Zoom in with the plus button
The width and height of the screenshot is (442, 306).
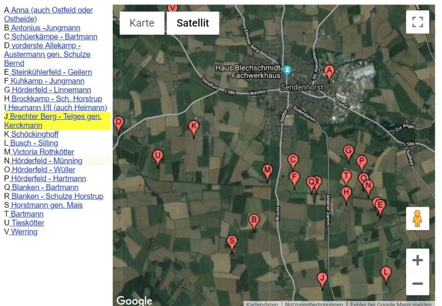(418, 260)
